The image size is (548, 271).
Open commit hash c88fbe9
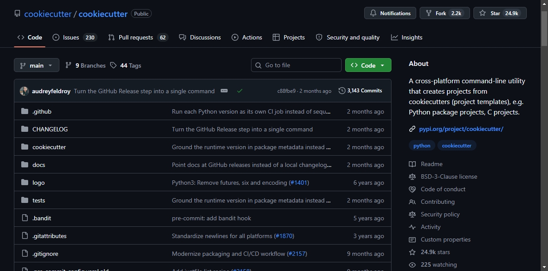click(286, 91)
